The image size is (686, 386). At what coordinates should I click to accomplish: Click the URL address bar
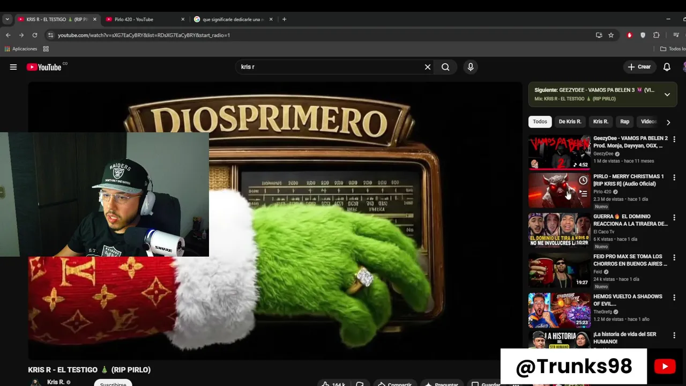click(322, 35)
